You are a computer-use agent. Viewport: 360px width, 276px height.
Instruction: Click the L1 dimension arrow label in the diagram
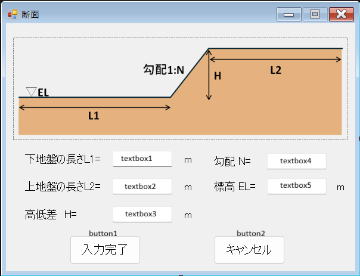(94, 116)
